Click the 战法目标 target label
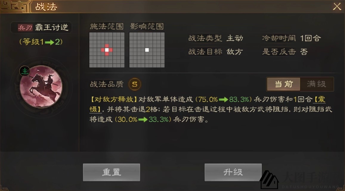The width and height of the screenshot is (345, 191). 205,52
